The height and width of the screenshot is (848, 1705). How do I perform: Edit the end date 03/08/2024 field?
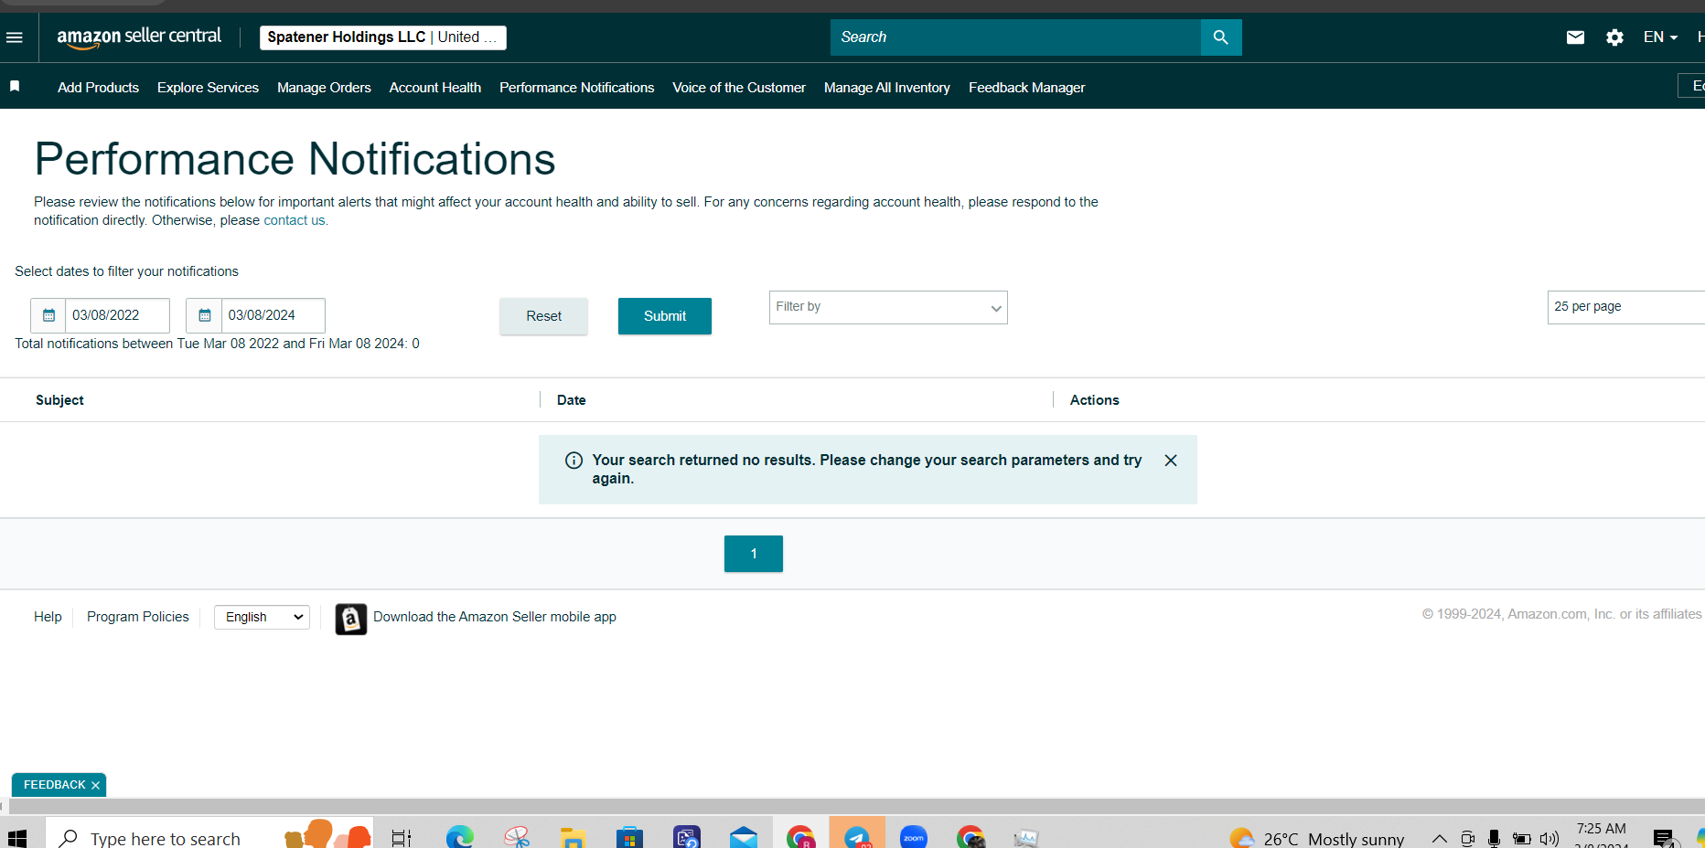click(273, 315)
